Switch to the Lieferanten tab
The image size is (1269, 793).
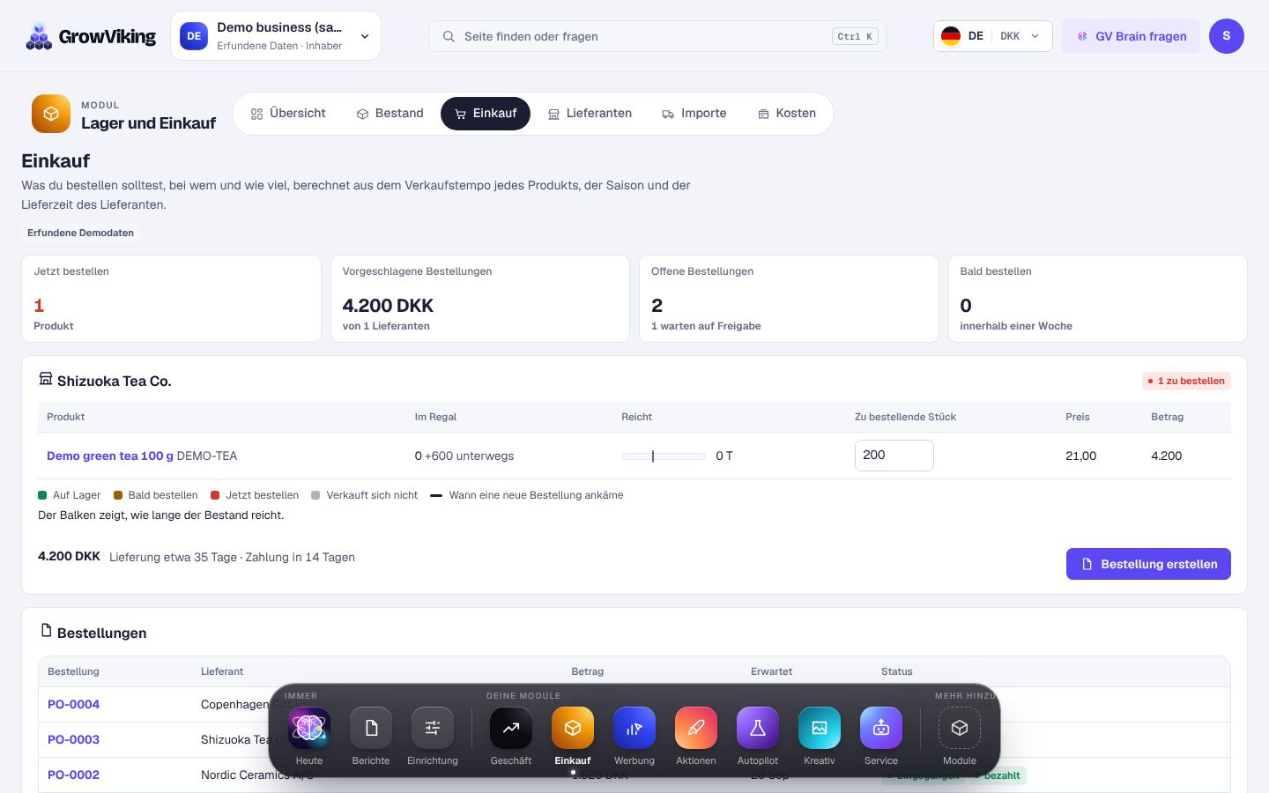(x=590, y=114)
